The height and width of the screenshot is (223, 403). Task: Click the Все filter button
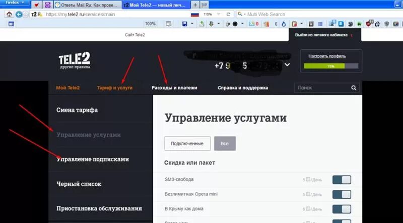click(x=225, y=144)
